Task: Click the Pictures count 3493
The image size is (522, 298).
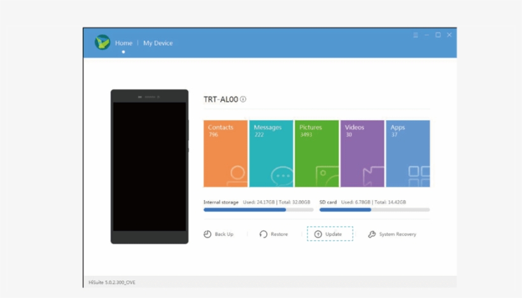Action: coord(306,135)
